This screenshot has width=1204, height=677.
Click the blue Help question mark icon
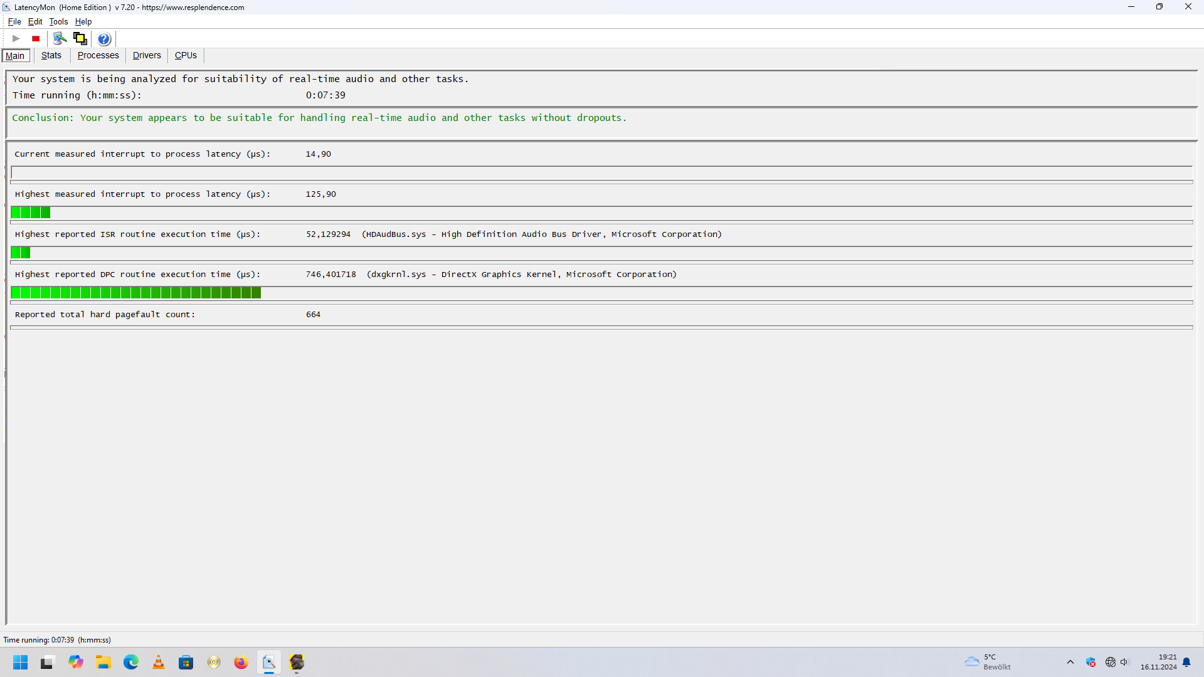pyautogui.click(x=104, y=39)
